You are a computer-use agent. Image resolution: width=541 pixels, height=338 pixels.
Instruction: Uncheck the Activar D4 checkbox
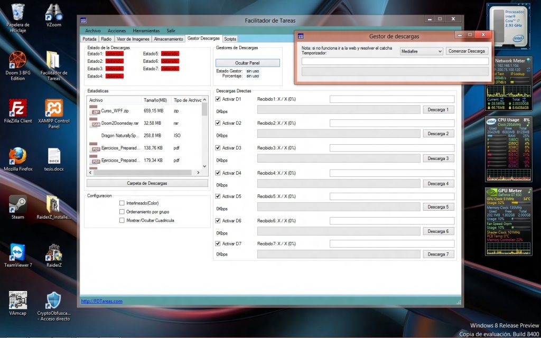point(218,173)
